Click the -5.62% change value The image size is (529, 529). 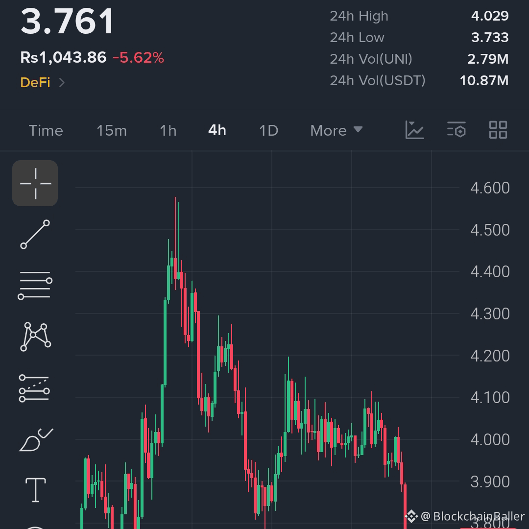[138, 58]
